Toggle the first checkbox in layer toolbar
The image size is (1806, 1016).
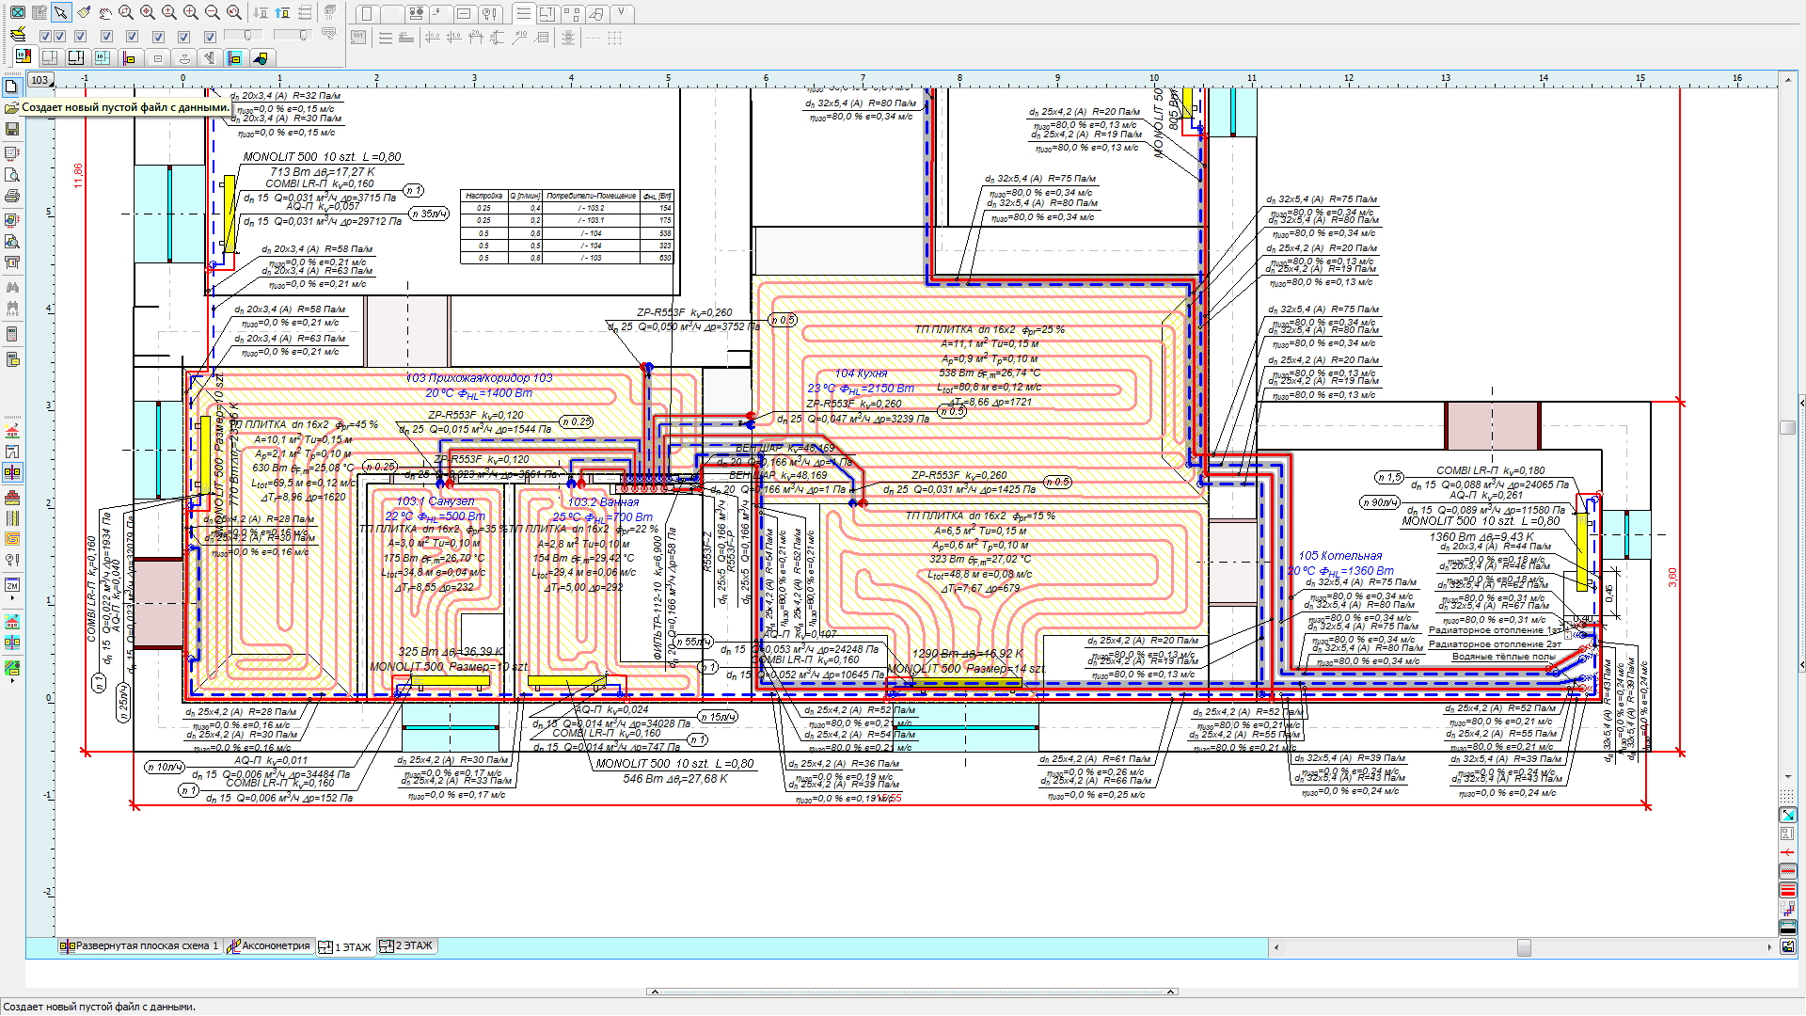[45, 37]
